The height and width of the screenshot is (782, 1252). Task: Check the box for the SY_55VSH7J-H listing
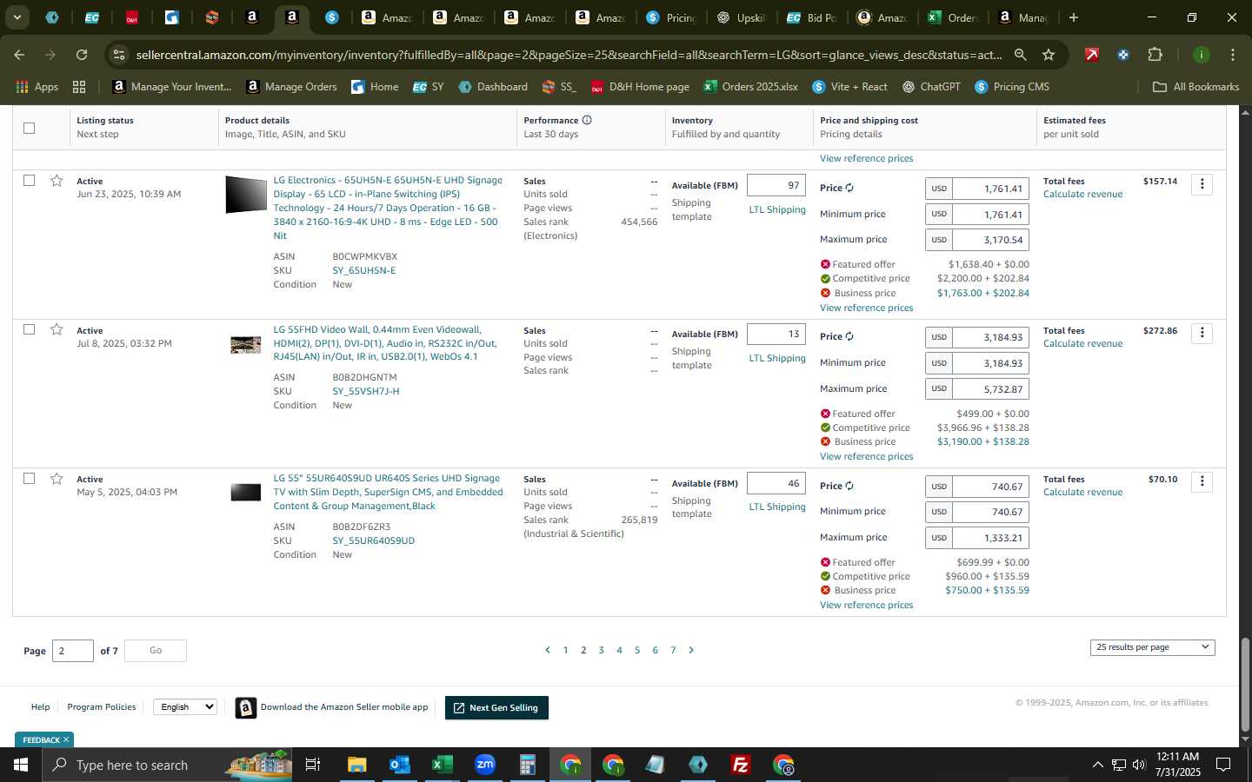tap(29, 329)
